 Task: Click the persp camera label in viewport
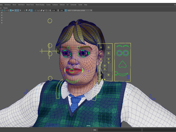[x=88, y=126]
